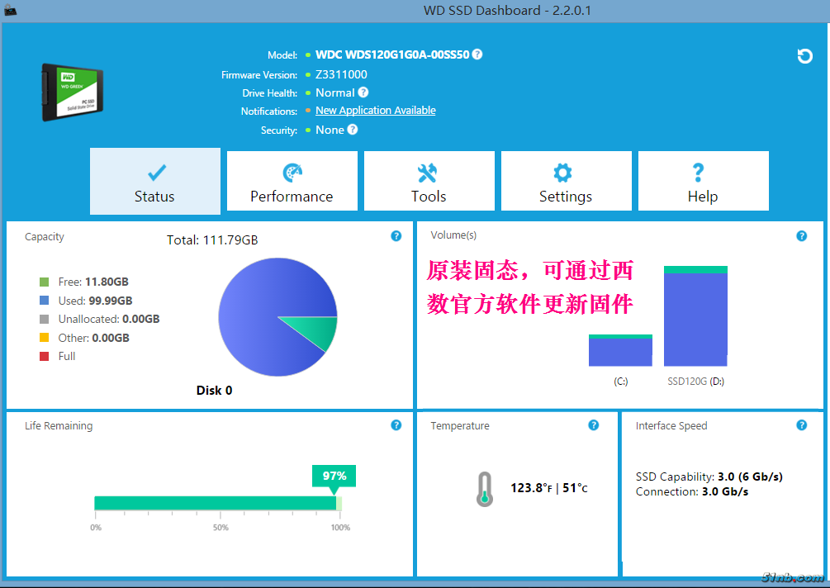The width and height of the screenshot is (830, 588).
Task: Click New Application Available link
Action: click(x=376, y=111)
